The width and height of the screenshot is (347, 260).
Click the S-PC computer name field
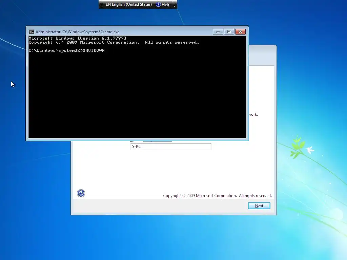click(x=171, y=146)
